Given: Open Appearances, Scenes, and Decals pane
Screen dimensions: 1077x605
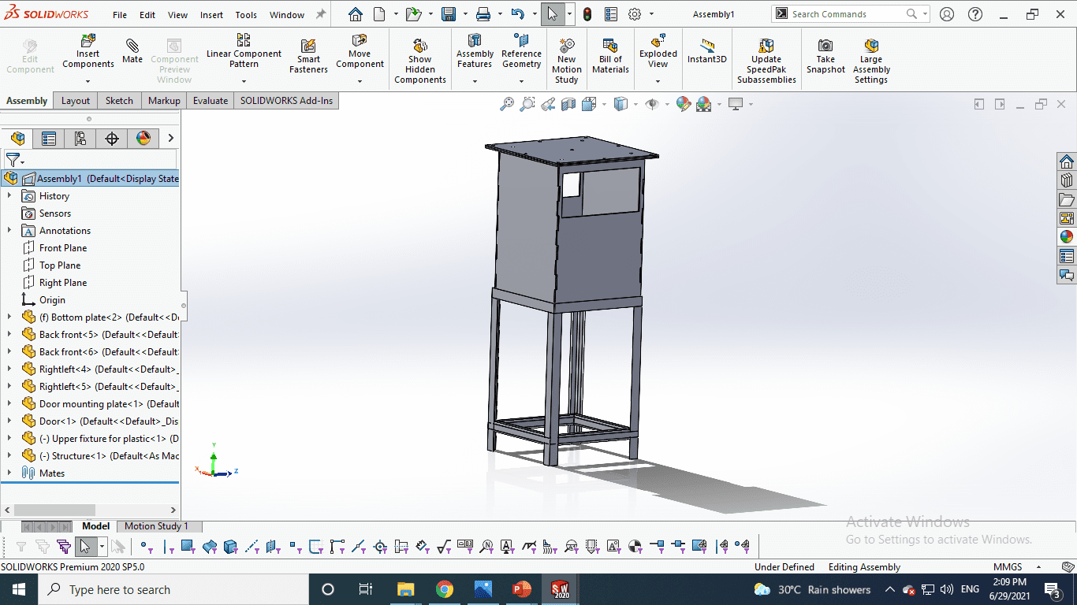Looking at the screenshot, I should click(x=1067, y=236).
